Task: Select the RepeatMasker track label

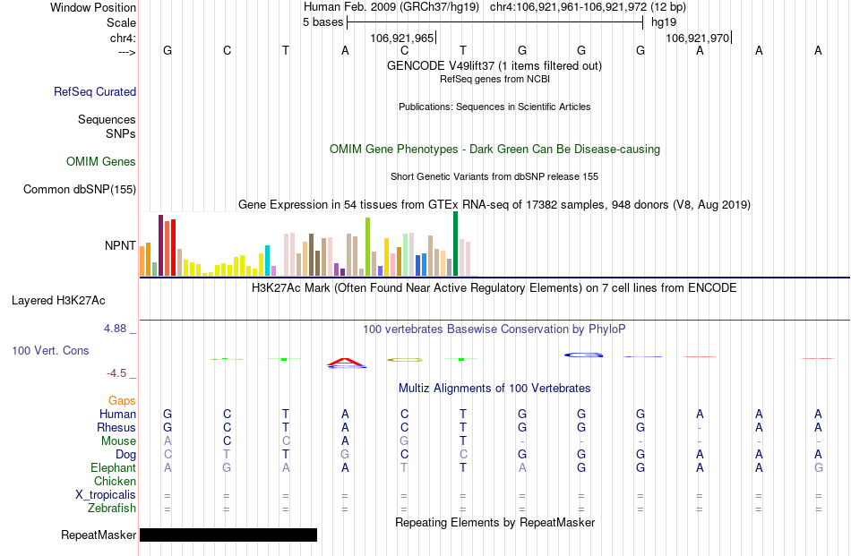Action: (99, 535)
